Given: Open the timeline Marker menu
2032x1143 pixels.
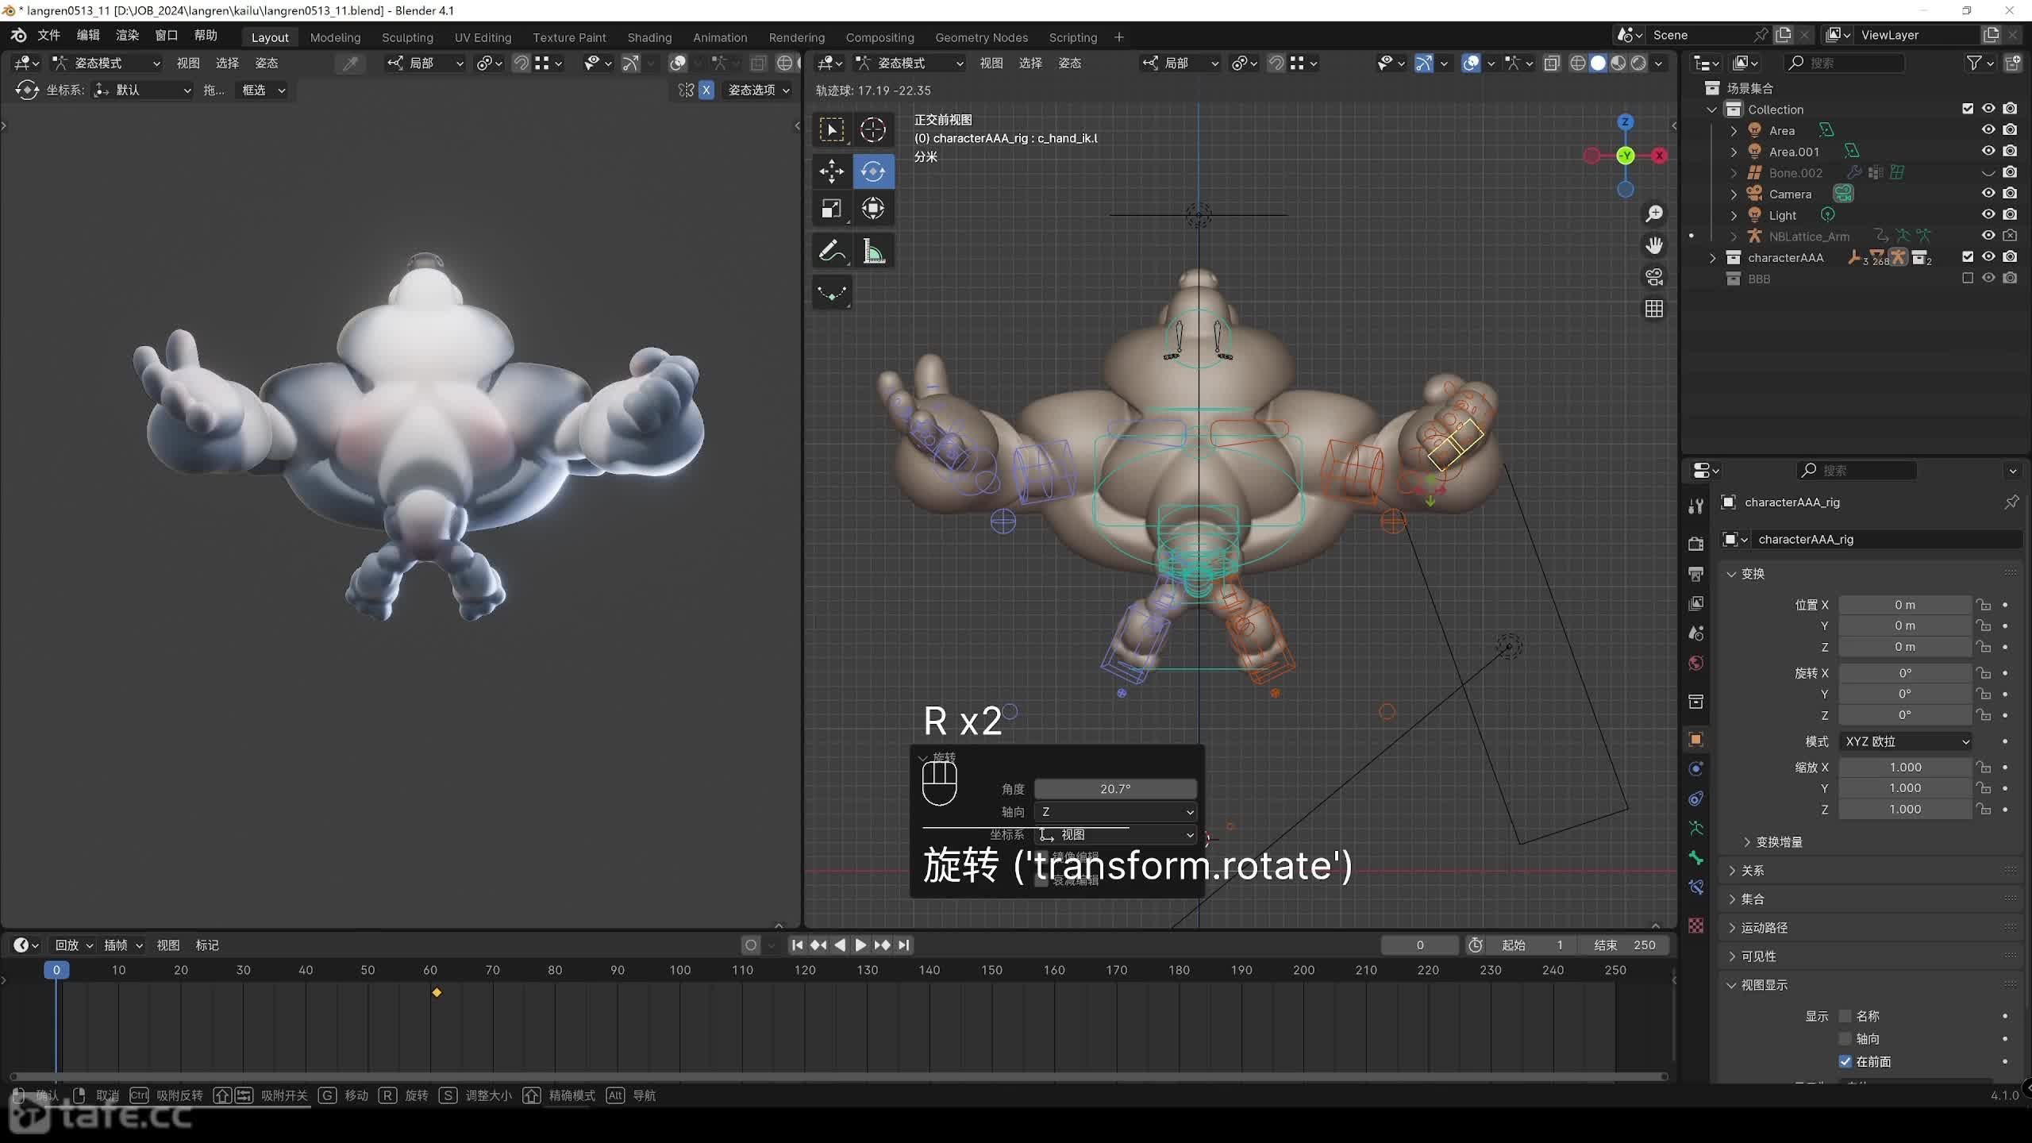Looking at the screenshot, I should [x=207, y=945].
